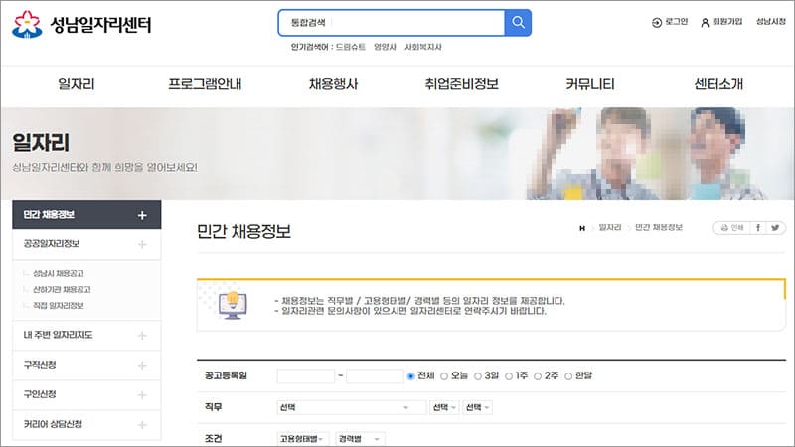Click the home icon in breadcrumb
The height and width of the screenshot is (447, 795).
click(581, 228)
